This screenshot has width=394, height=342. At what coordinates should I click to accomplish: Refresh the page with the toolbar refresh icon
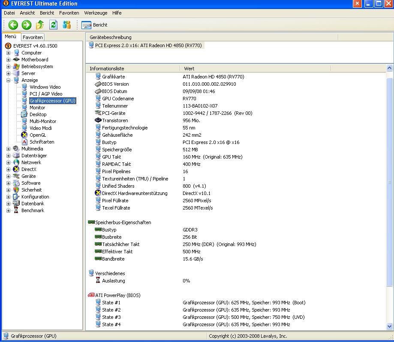(x=53, y=24)
